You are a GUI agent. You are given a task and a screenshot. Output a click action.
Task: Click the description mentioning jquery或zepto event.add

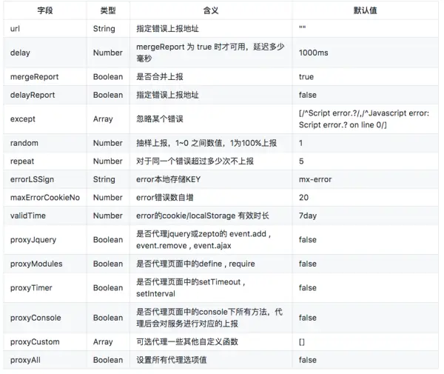204,240
